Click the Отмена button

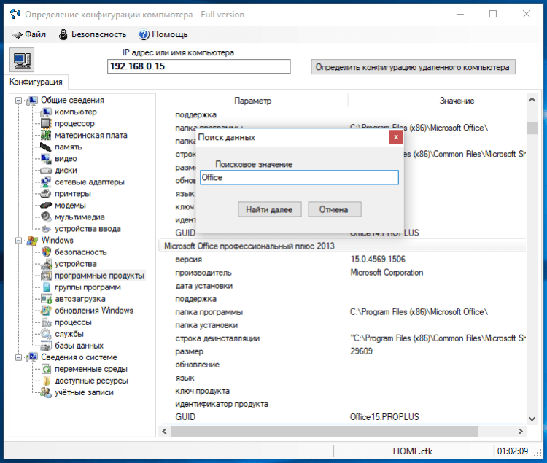pyautogui.click(x=334, y=209)
